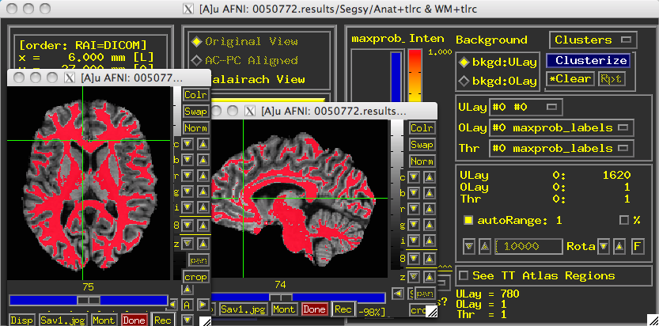Click brightness 'b' up arrow in axial viewer
Image resolution: width=659 pixels, height=326 pixels.
[x=203, y=160]
